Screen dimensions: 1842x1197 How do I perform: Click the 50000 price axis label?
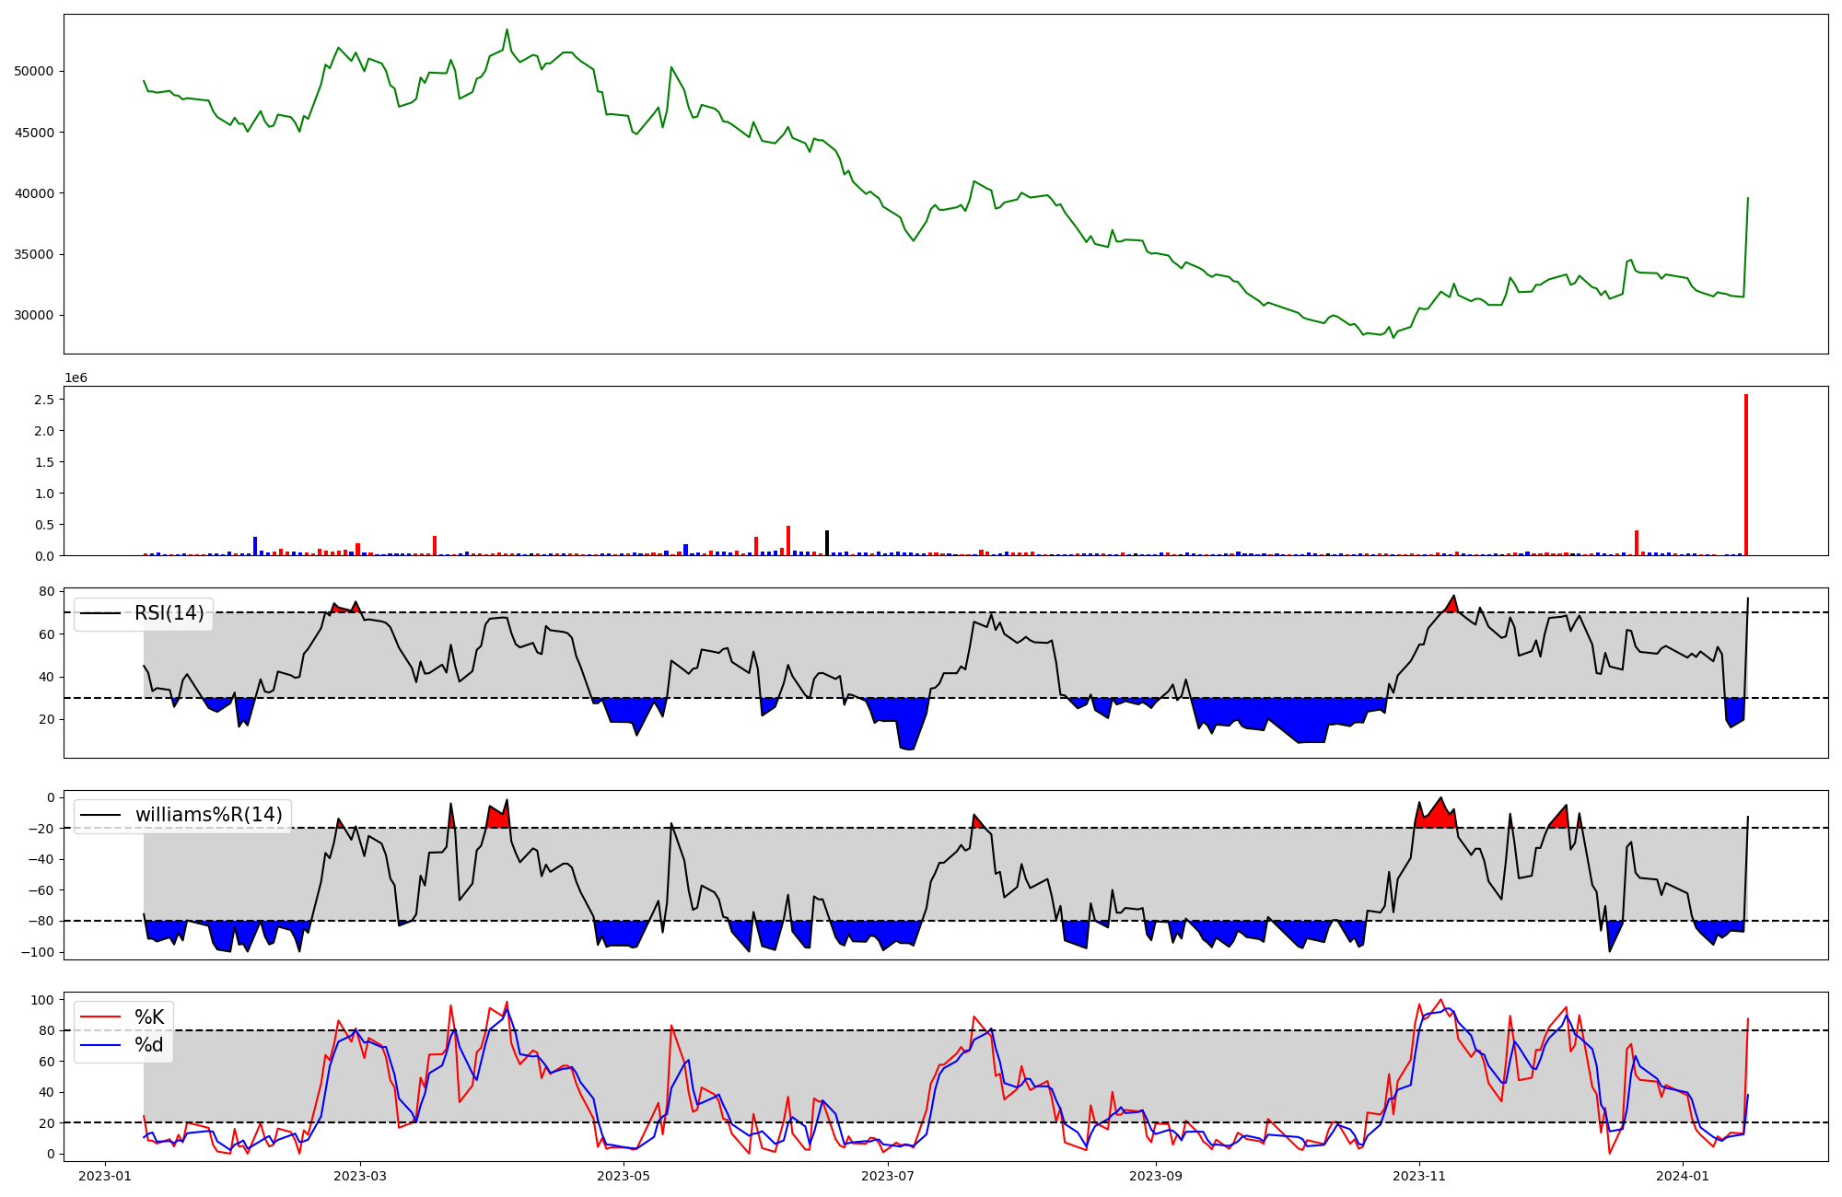(34, 72)
